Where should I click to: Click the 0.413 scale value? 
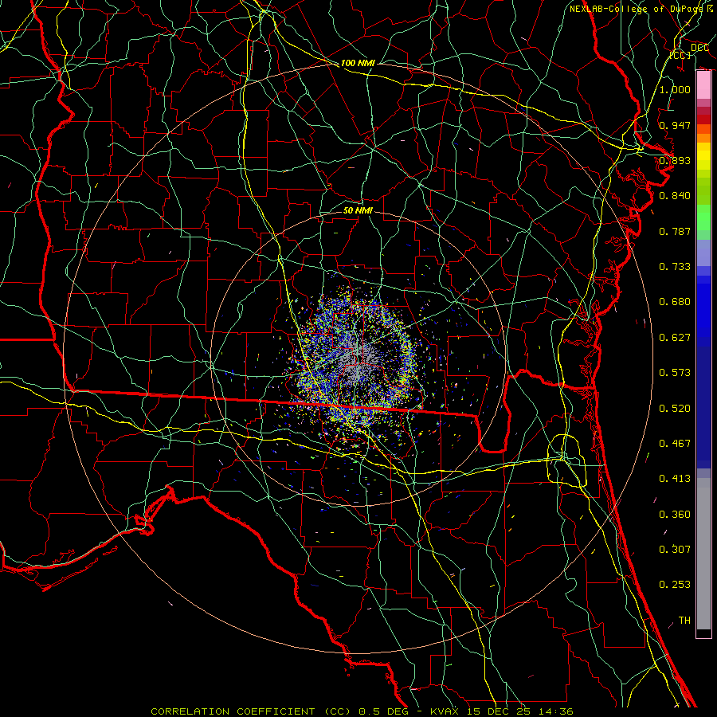click(x=675, y=479)
